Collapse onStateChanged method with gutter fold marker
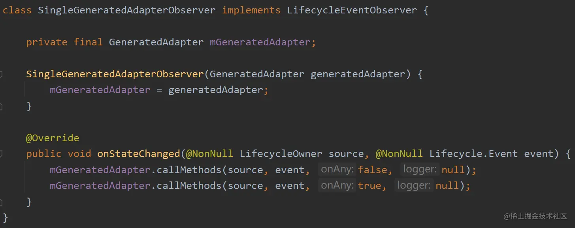Screen dimensions: 575x228 click(1, 154)
